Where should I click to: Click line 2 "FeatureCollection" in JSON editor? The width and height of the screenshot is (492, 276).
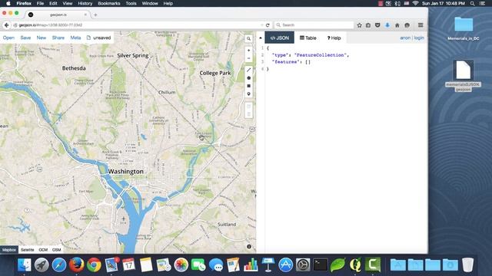click(320, 55)
